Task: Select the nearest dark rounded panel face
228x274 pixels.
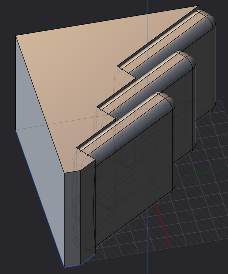Action: coord(135,178)
